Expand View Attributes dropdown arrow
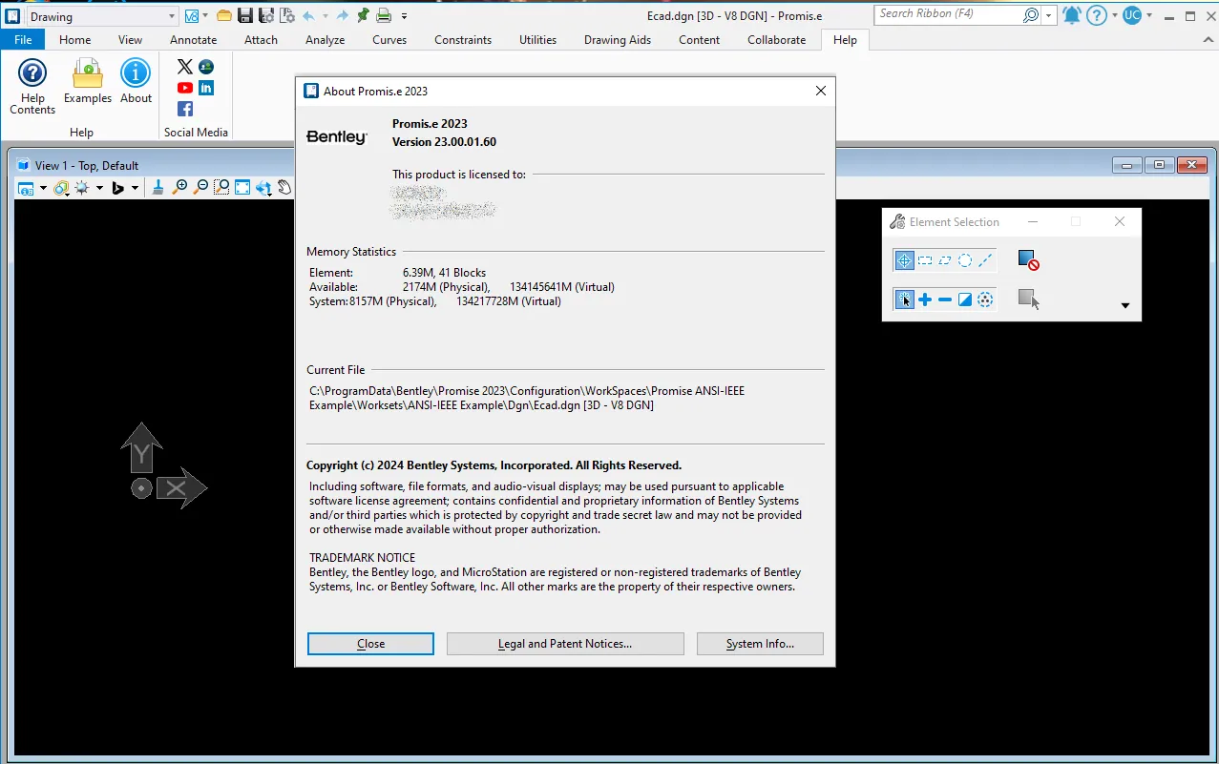1219x764 pixels. tap(43, 188)
